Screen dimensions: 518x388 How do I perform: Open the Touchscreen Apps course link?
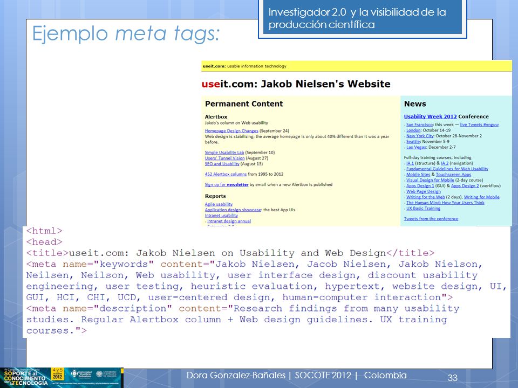[454, 175]
